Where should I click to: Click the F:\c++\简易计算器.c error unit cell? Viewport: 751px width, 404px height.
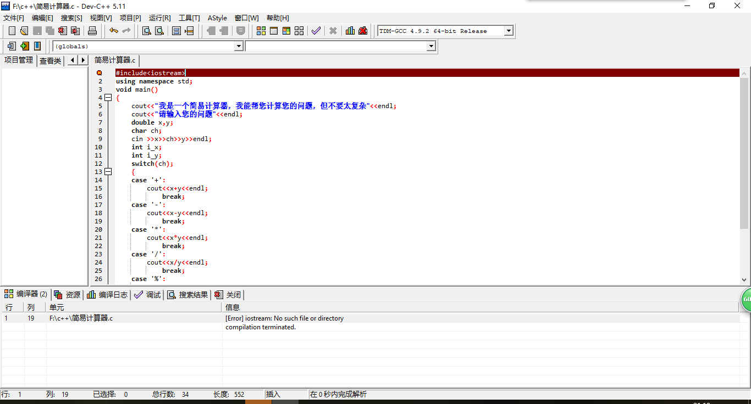point(81,318)
